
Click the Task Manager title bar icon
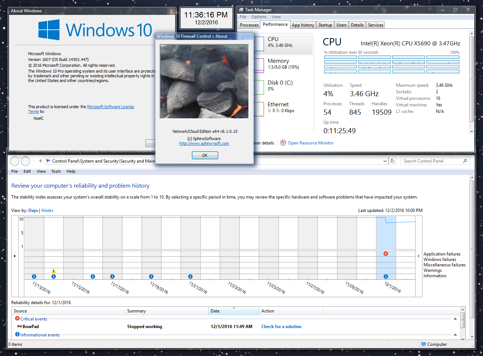click(x=241, y=10)
